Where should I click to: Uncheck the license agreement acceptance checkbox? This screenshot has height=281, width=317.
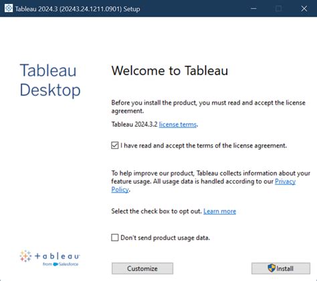(115, 146)
